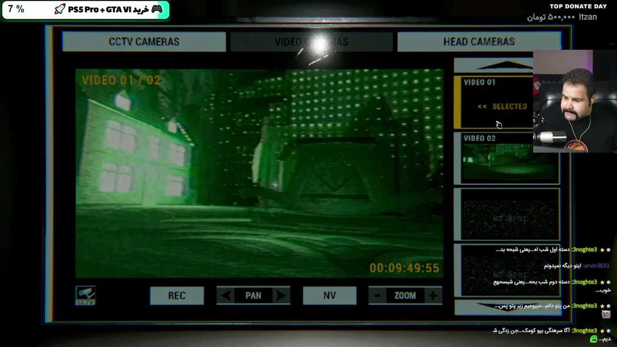Click the PS5 Pro + GTA VI donation banner

pyautogui.click(x=86, y=10)
